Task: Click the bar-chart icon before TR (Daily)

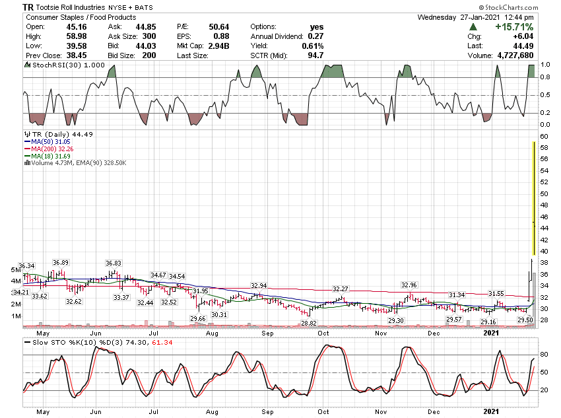Action: coord(28,134)
